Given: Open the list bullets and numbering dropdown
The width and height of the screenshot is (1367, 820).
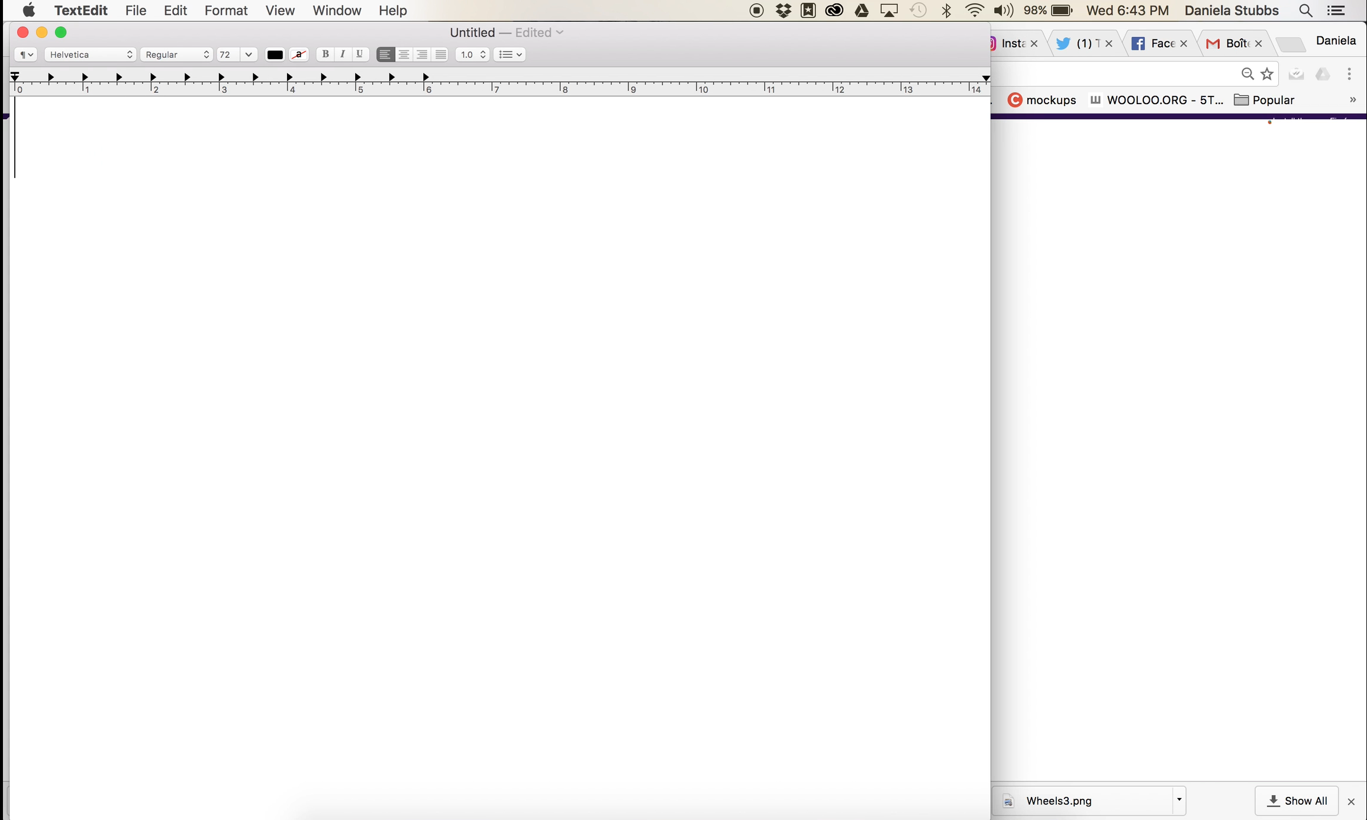Looking at the screenshot, I should click(x=510, y=54).
